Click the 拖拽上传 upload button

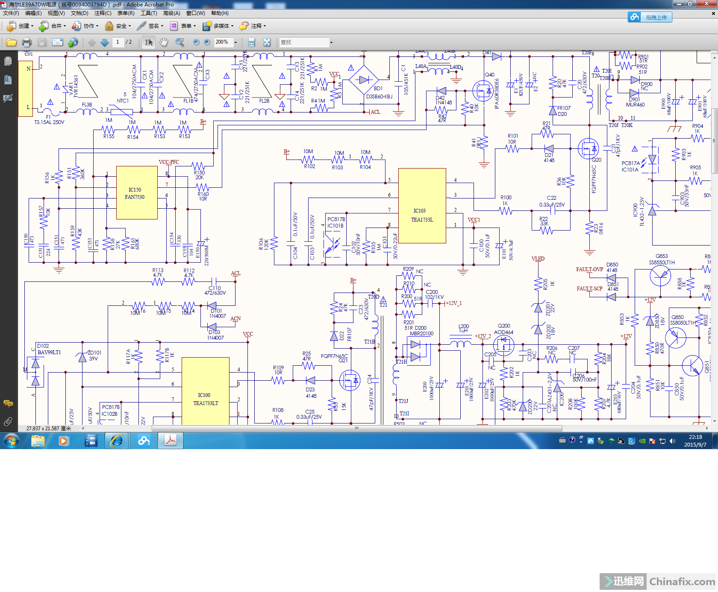pos(650,17)
